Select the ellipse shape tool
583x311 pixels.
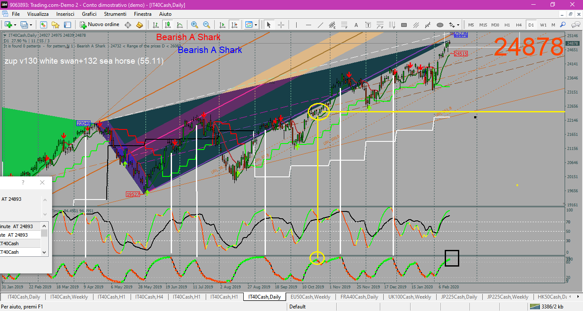[x=440, y=25]
